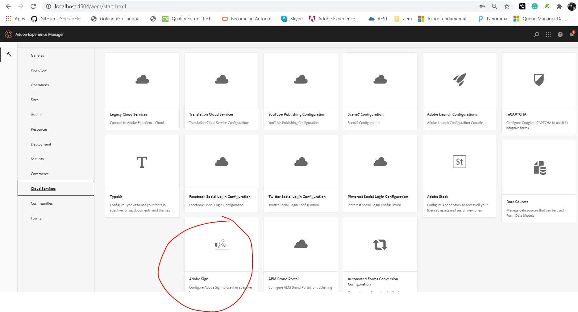Viewport: 578px width, 312px height.
Task: Click the saved passwords key icon
Action: tap(482, 6)
